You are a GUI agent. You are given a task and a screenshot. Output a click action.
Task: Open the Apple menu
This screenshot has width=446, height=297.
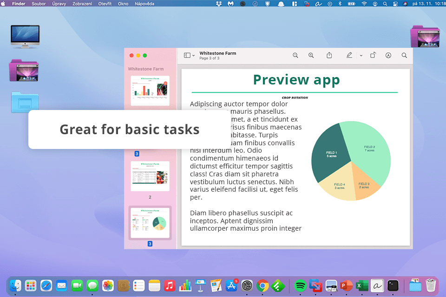tap(3, 4)
